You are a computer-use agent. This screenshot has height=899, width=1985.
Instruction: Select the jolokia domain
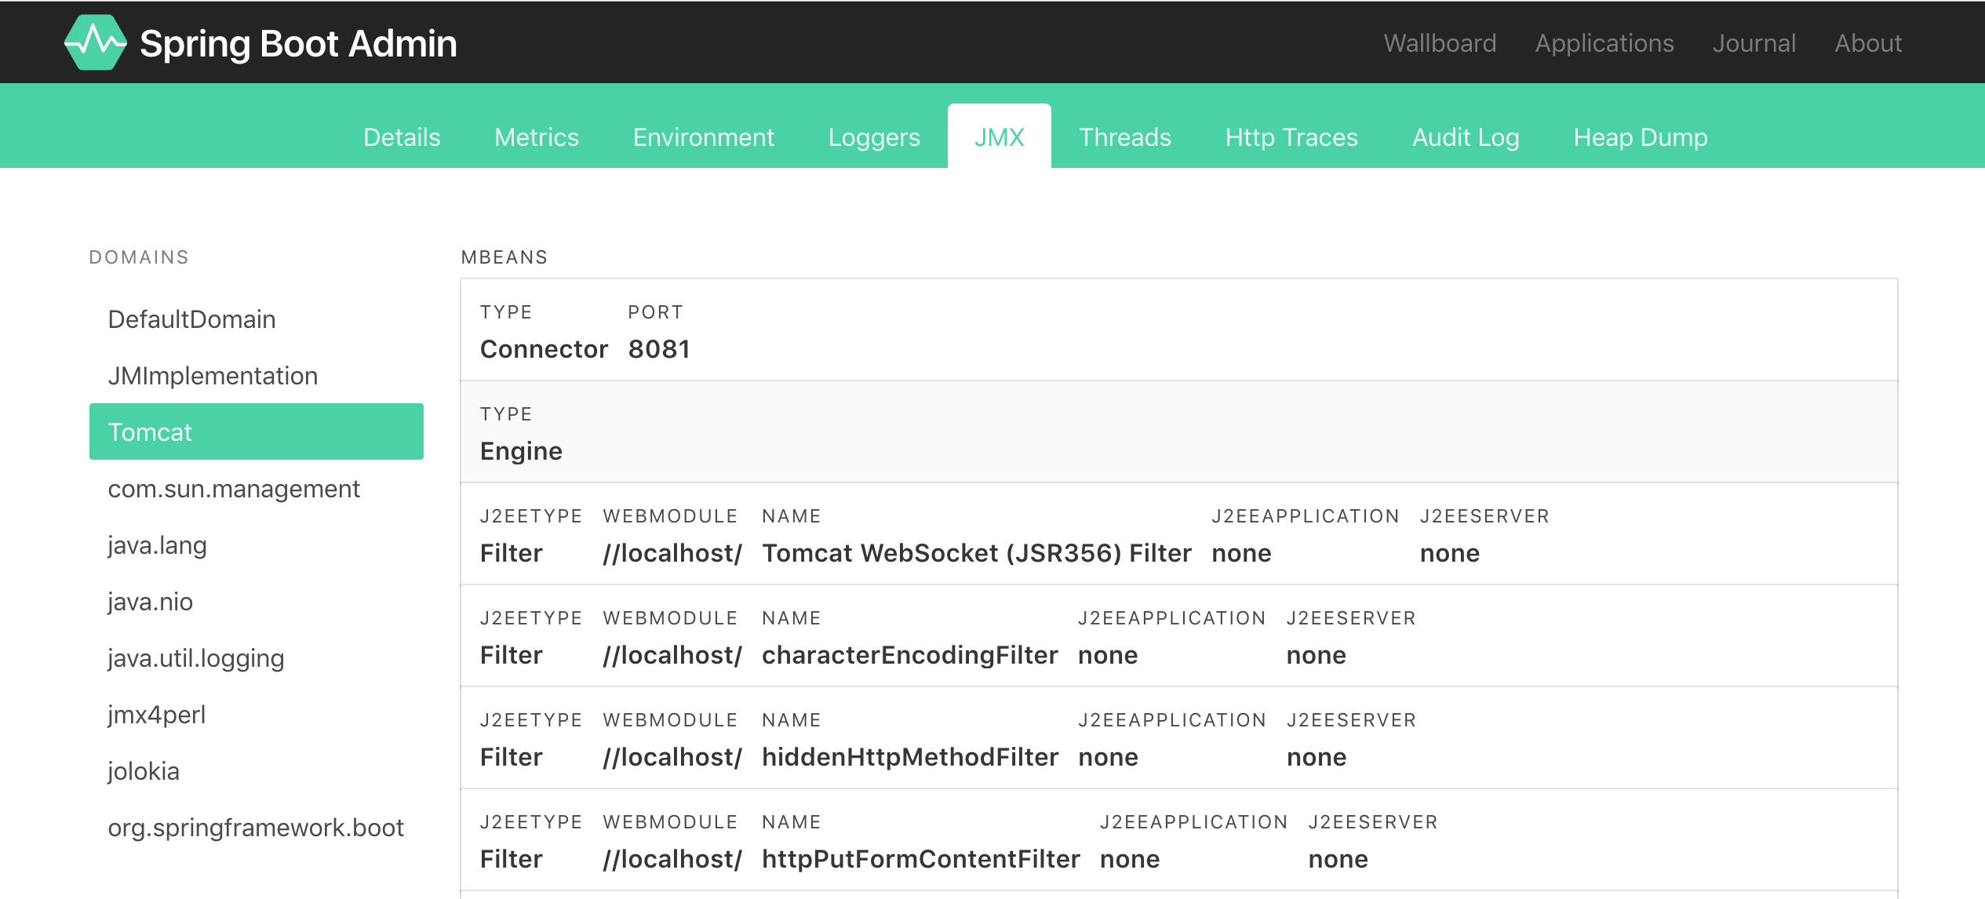(257, 771)
